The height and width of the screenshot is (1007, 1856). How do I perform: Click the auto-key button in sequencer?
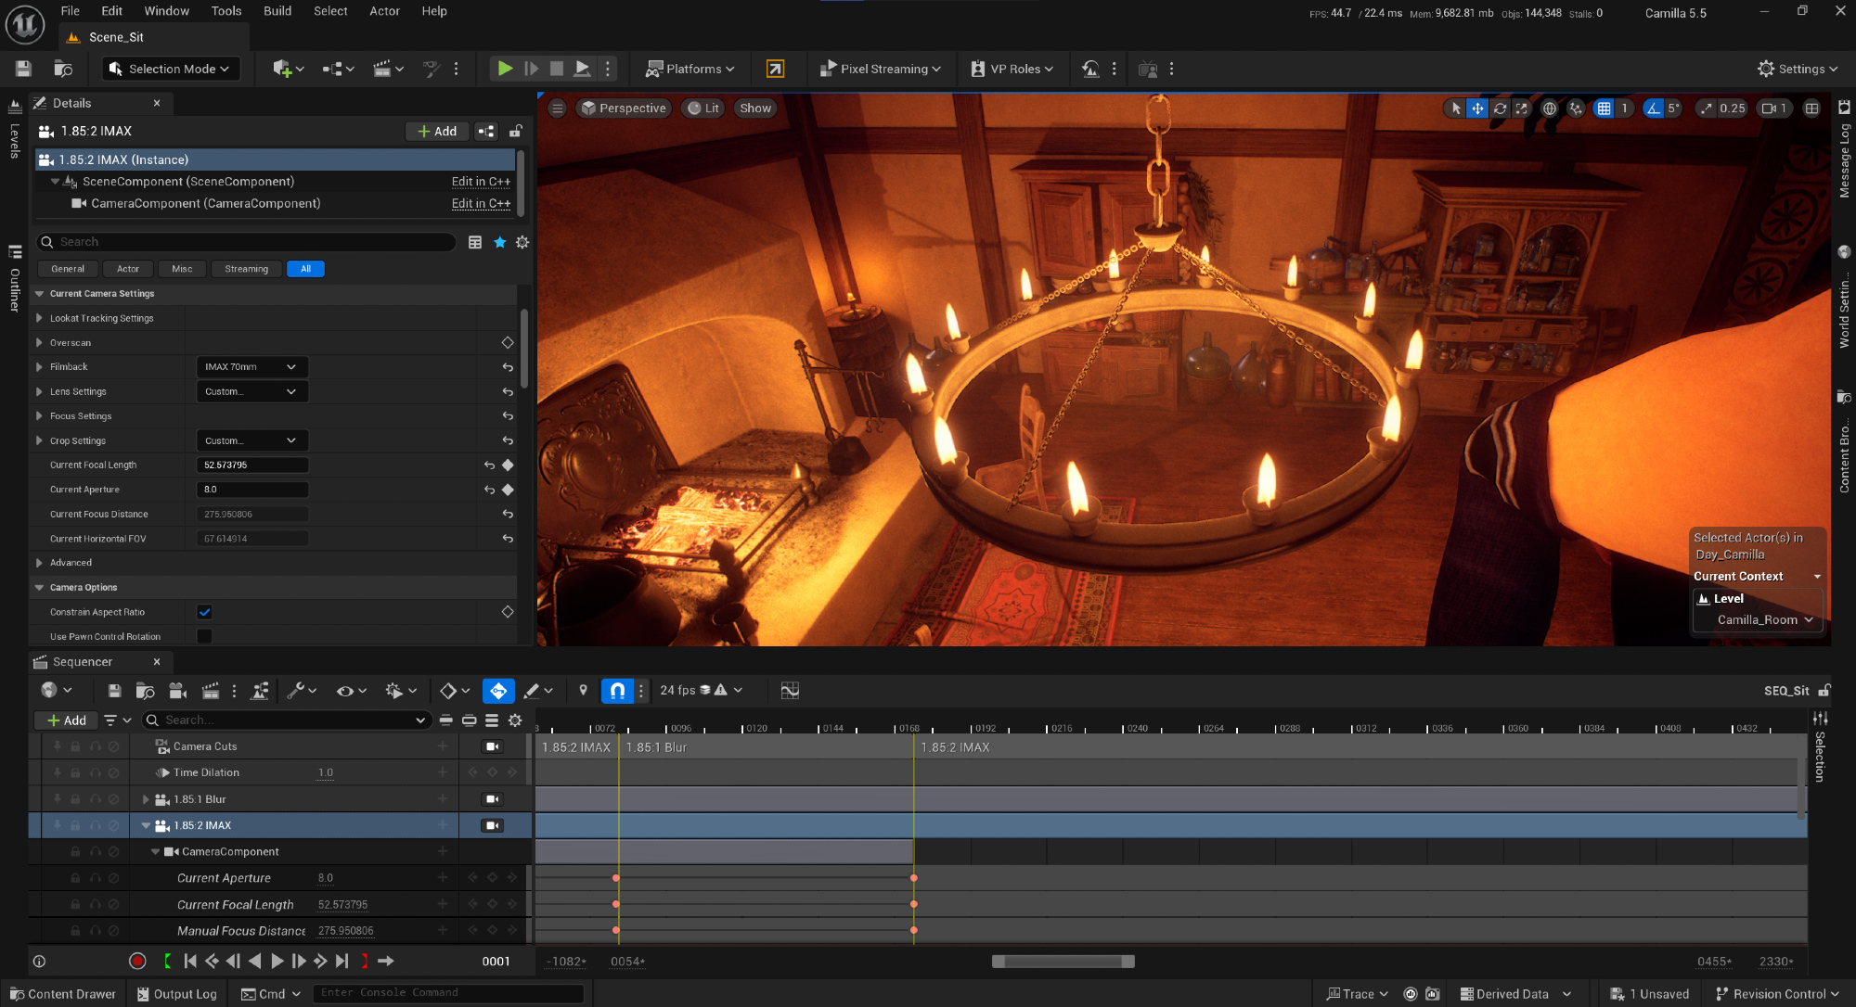pyautogui.click(x=498, y=690)
